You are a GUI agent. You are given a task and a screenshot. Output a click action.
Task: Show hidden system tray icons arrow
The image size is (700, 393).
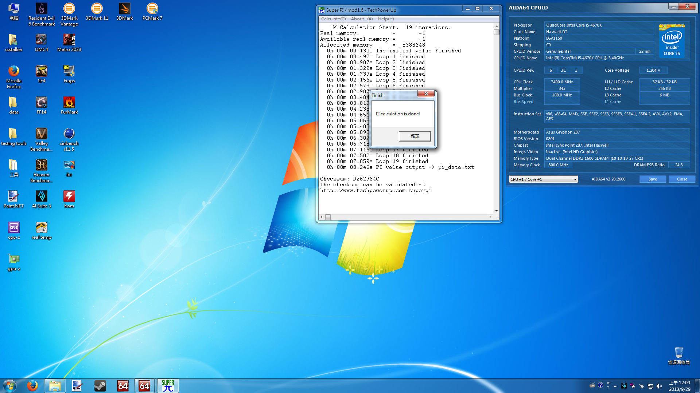[x=615, y=386]
